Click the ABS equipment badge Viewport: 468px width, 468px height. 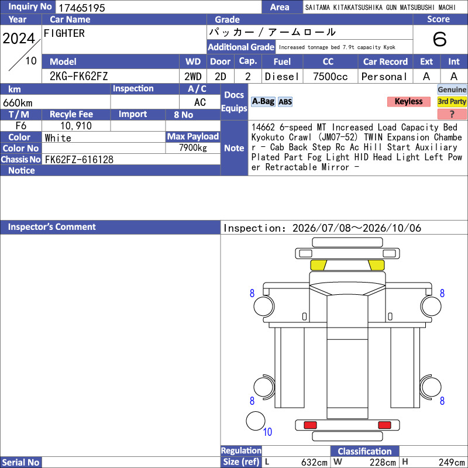pos(285,102)
